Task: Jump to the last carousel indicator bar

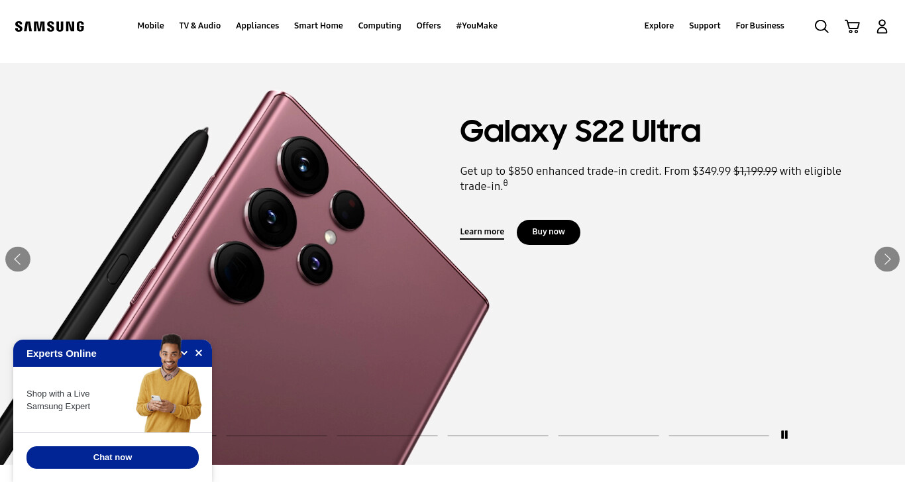Action: 719,435
